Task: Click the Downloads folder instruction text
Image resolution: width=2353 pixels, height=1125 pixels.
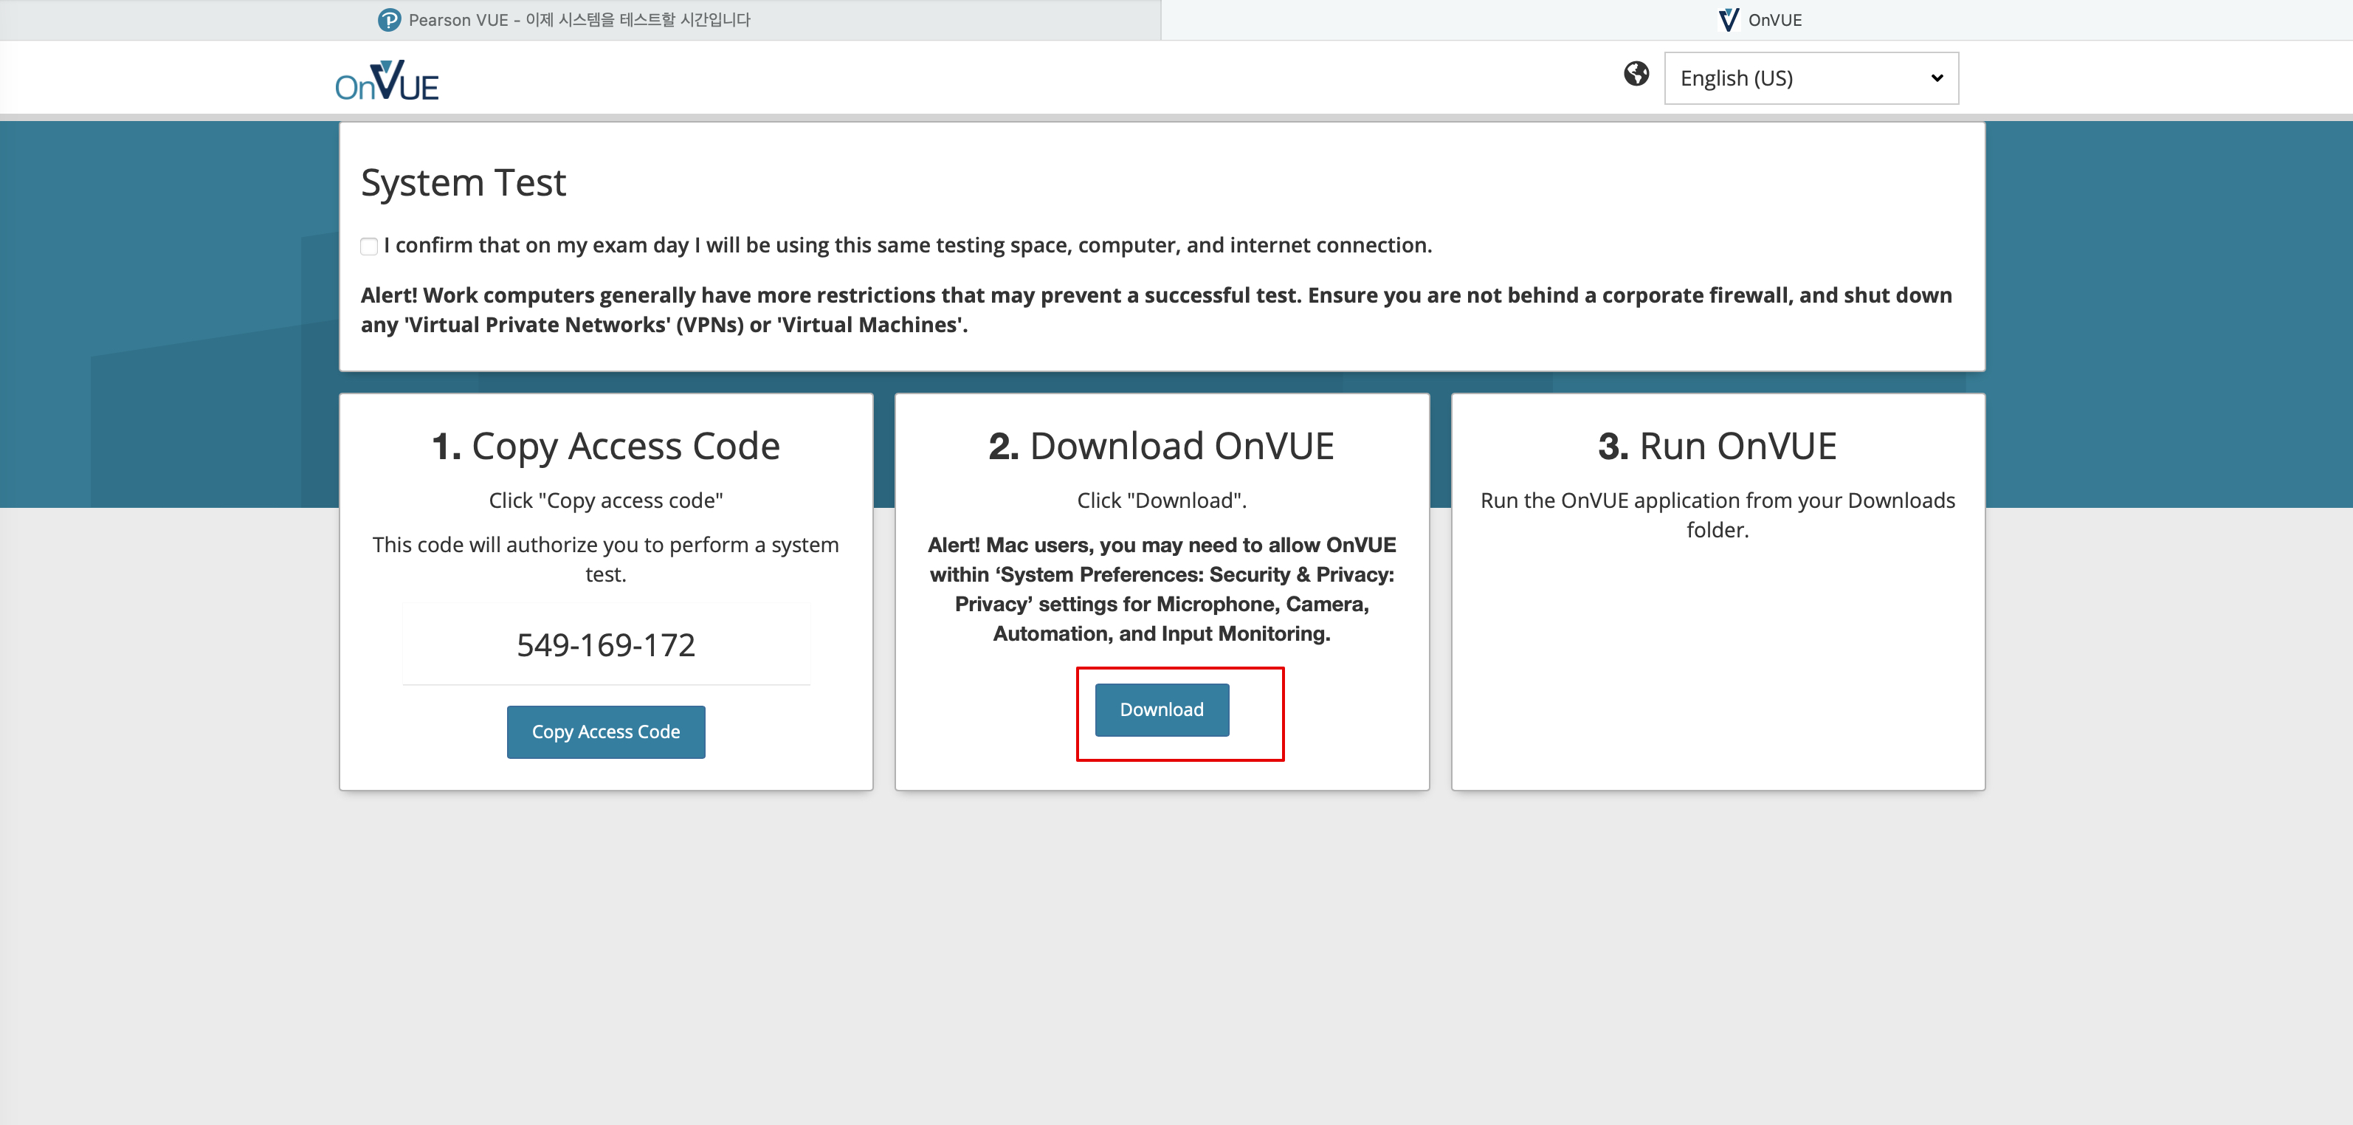Action: 1716,515
